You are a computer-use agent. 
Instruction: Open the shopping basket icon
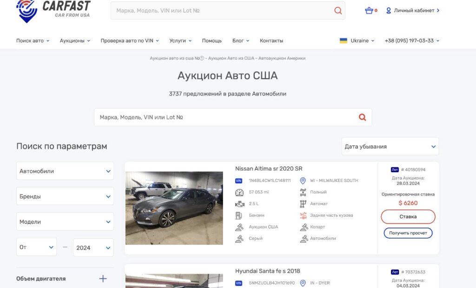pyautogui.click(x=369, y=10)
